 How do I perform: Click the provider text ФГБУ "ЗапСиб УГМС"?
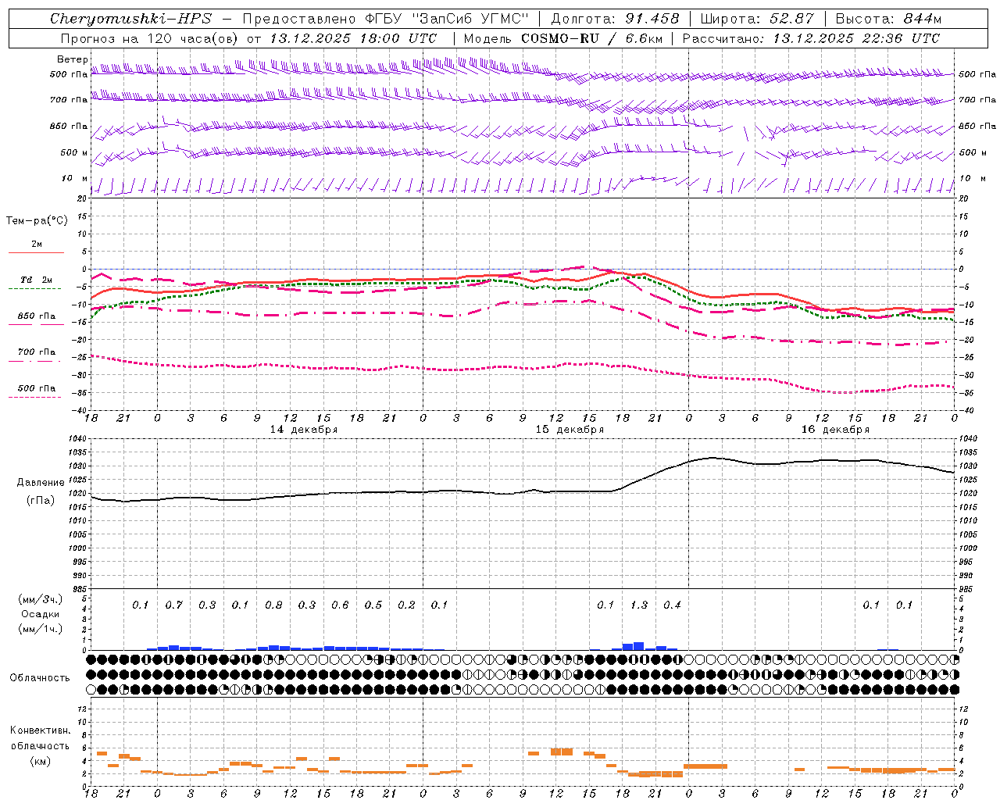point(445,19)
